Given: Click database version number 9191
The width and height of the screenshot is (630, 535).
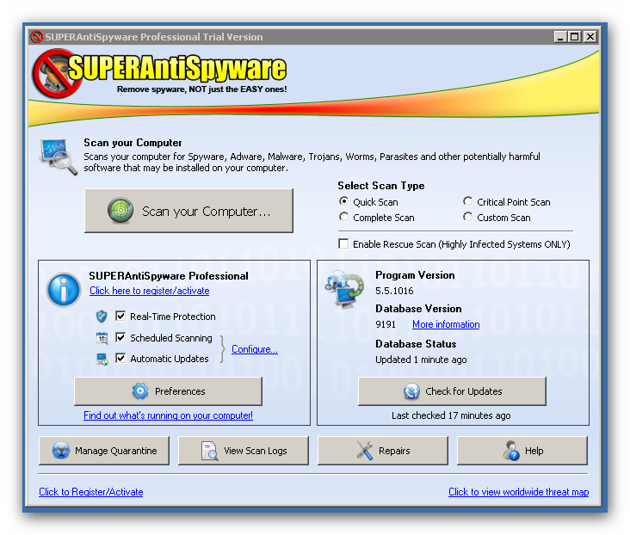Looking at the screenshot, I should 386,324.
